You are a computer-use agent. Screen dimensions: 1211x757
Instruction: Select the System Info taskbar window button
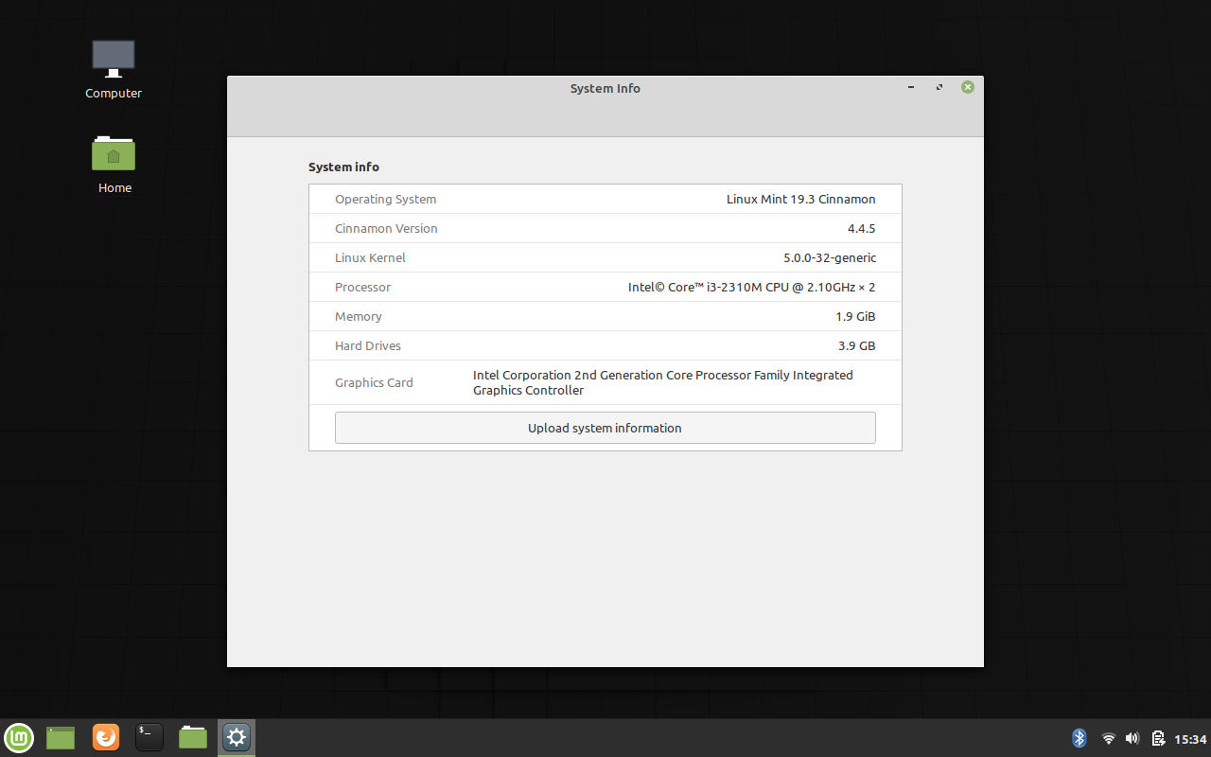click(237, 737)
